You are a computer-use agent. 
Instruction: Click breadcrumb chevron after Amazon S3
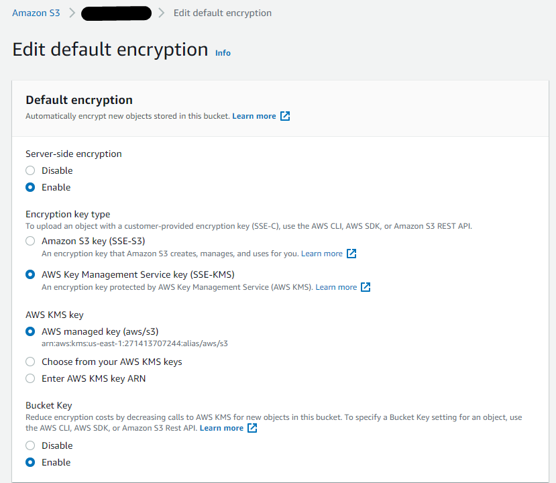point(71,13)
